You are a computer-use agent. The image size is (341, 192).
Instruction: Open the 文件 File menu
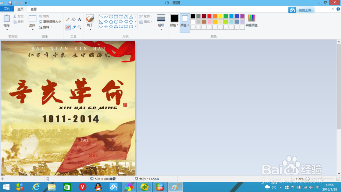pyautogui.click(x=7, y=9)
